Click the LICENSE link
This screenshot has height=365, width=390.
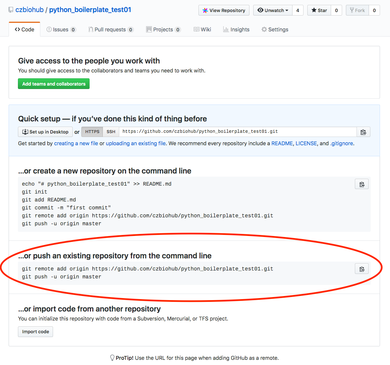[306, 144]
